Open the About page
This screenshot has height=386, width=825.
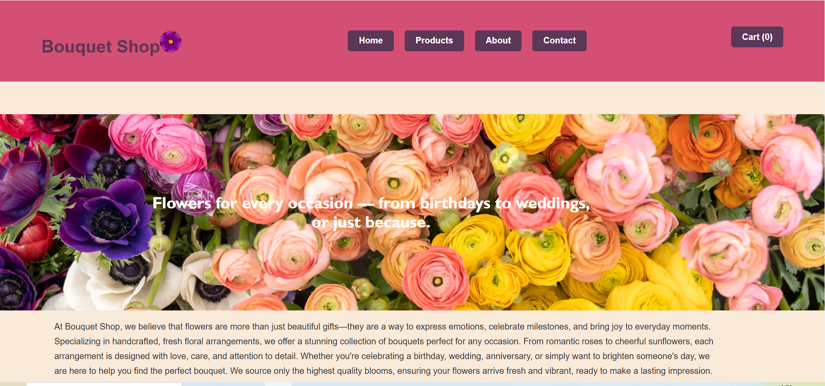[498, 40]
